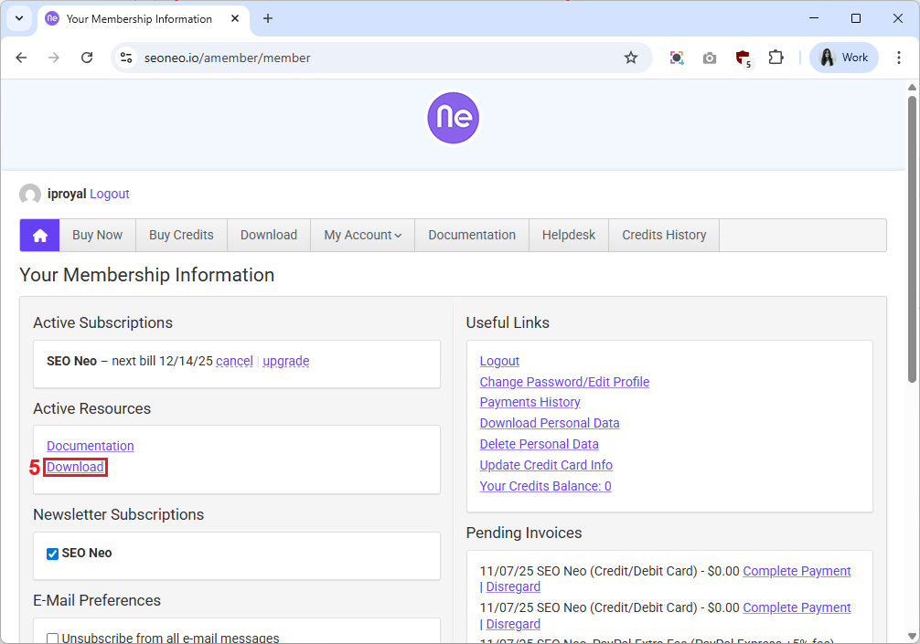
Task: Click first invoice's Complete Payment link
Action: tap(797, 571)
